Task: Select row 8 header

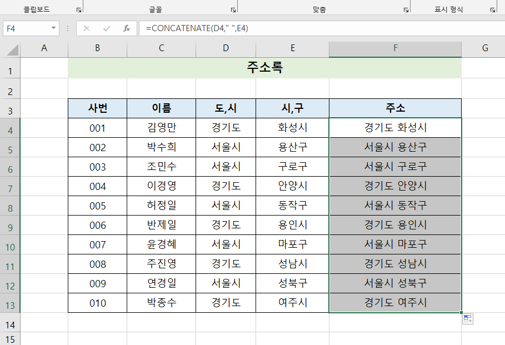Action: 10,206
